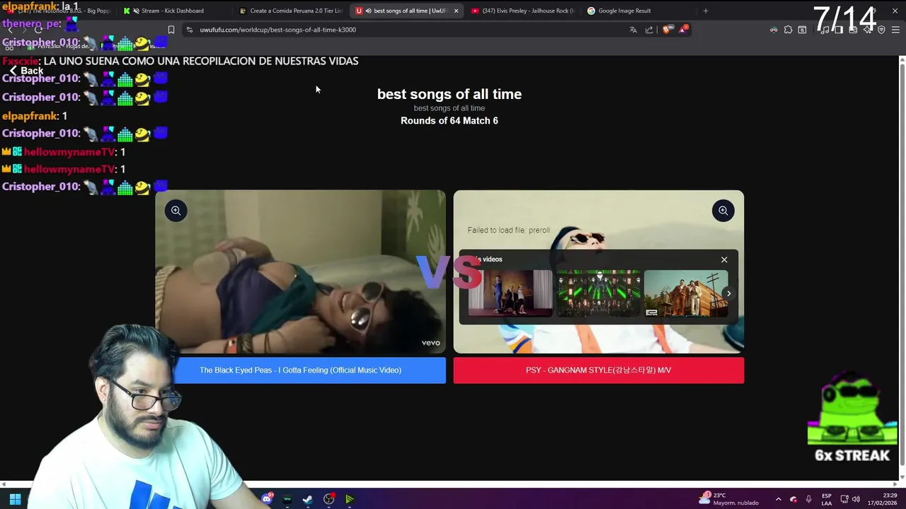Open OBS Studio from the taskbar
This screenshot has height=509, width=906.
click(x=328, y=499)
